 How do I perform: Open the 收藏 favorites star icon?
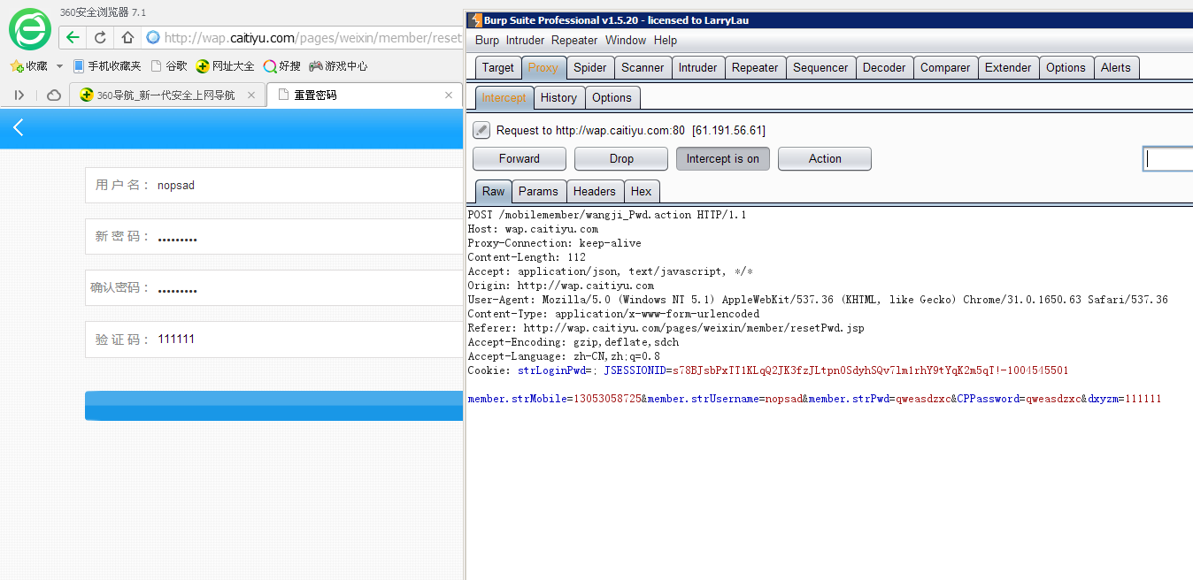29,66
